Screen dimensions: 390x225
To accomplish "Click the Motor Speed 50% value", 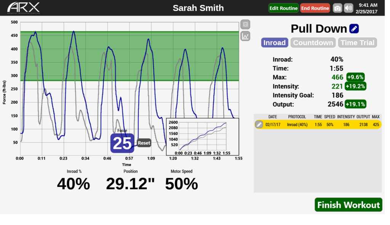I will click(x=181, y=184).
